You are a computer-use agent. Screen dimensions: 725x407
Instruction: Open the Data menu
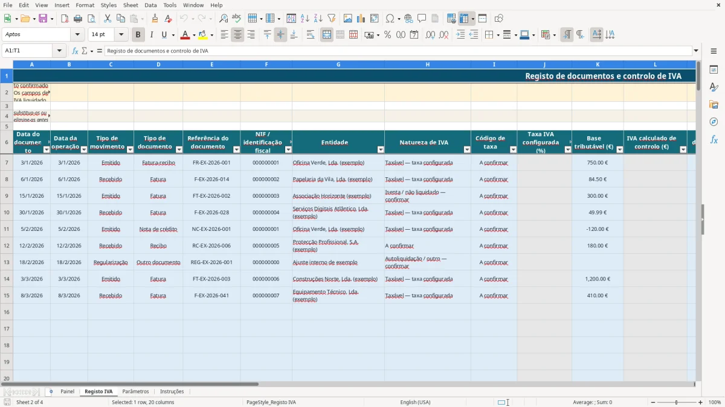150,5
